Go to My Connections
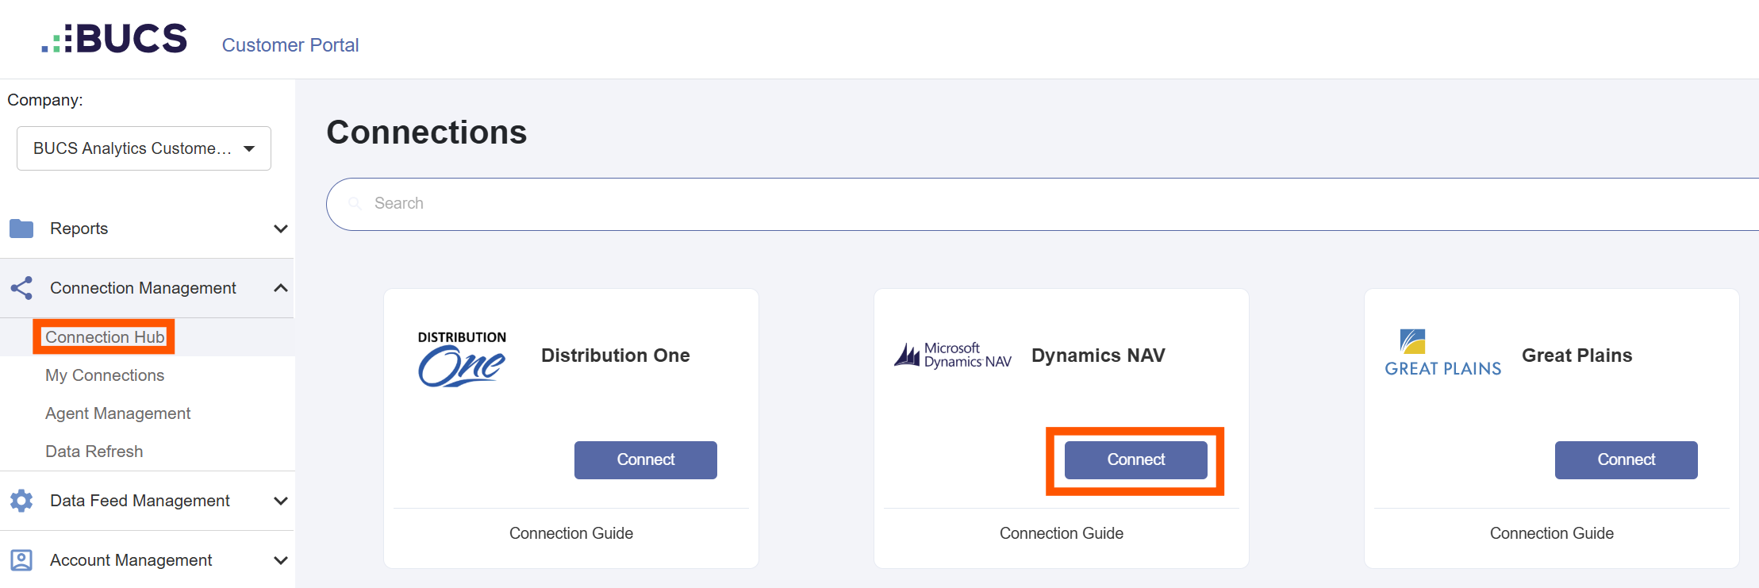The width and height of the screenshot is (1759, 588). pos(105,375)
